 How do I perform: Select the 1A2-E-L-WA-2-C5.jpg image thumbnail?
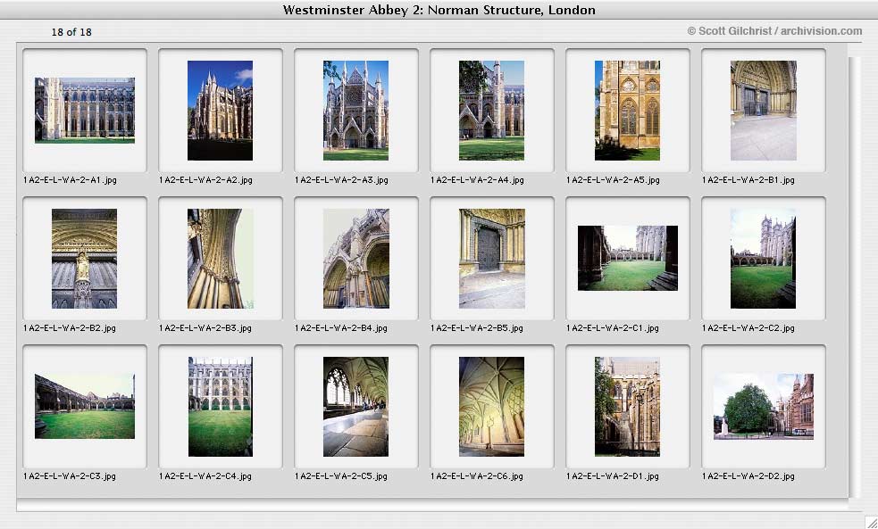pos(355,407)
